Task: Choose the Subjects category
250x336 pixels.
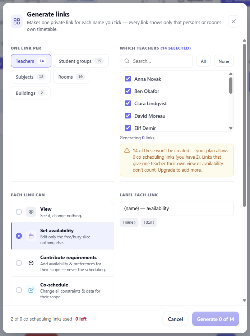Action: [31, 77]
